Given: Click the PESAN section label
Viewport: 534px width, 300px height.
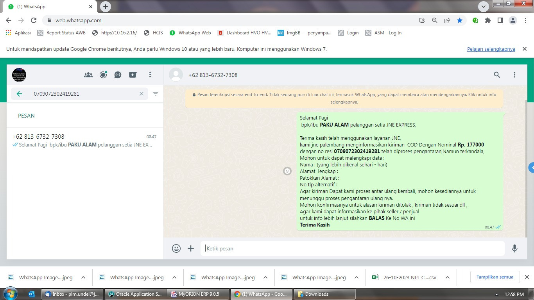Looking at the screenshot, I should 26,116.
